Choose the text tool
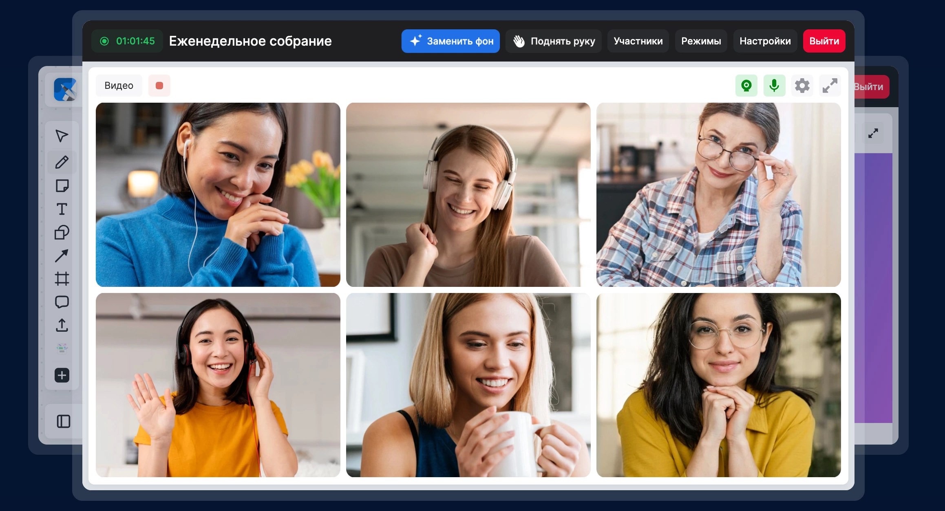Image resolution: width=945 pixels, height=511 pixels. click(62, 209)
